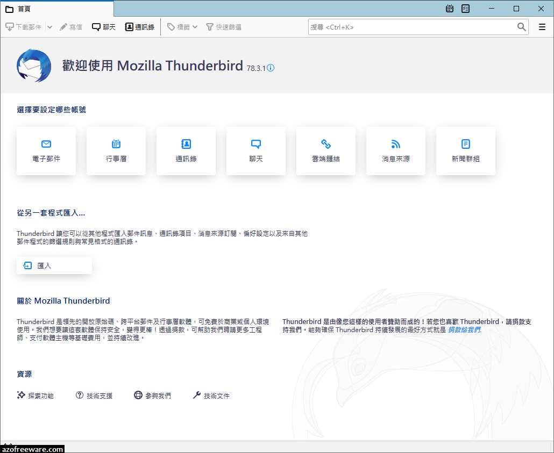Set up 雲端鏈結 Filelink

[326, 151]
